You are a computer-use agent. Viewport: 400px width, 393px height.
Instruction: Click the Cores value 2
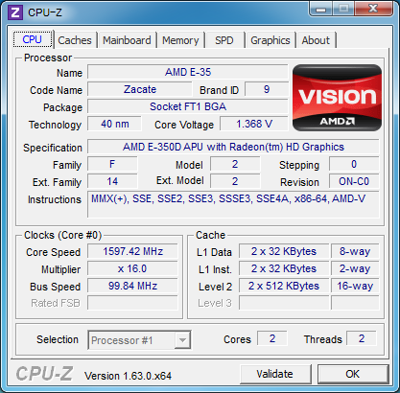[x=272, y=338]
